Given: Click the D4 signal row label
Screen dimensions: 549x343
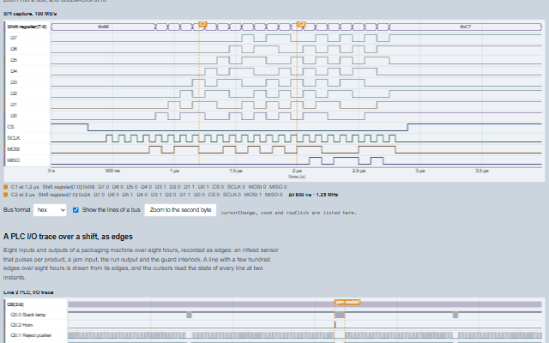Looking at the screenshot, I should [x=14, y=71].
